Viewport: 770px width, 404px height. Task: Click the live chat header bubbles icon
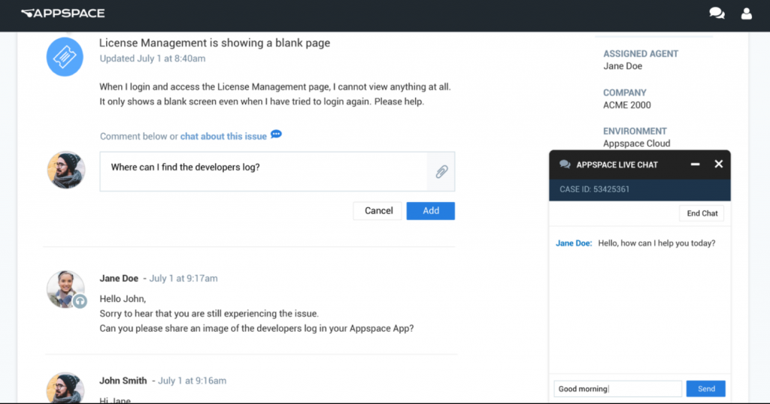click(565, 164)
